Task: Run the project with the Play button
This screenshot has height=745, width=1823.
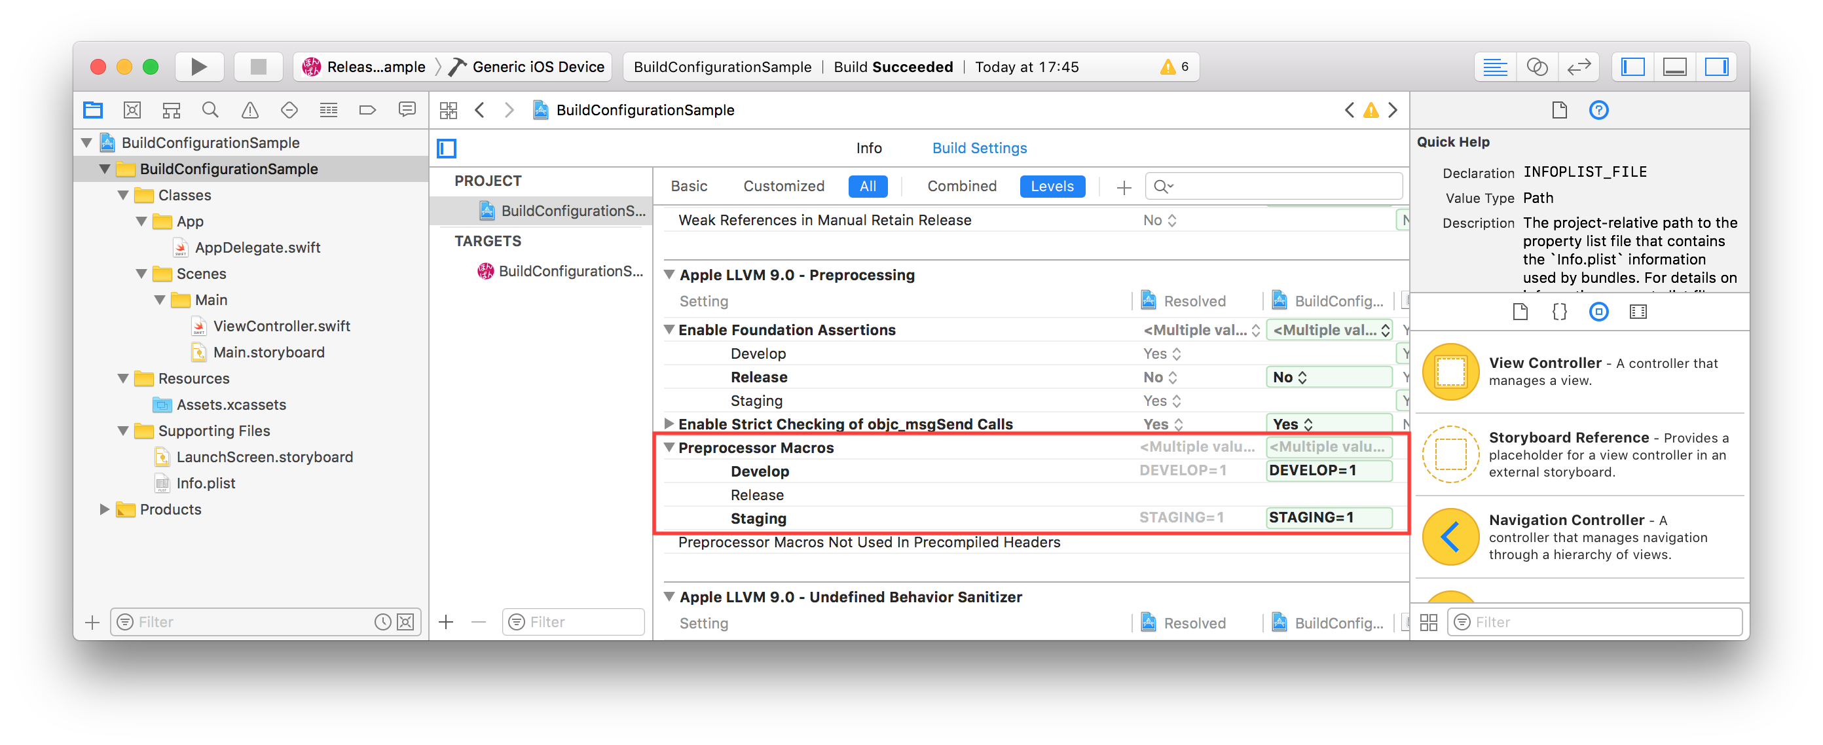Action: pos(199,67)
